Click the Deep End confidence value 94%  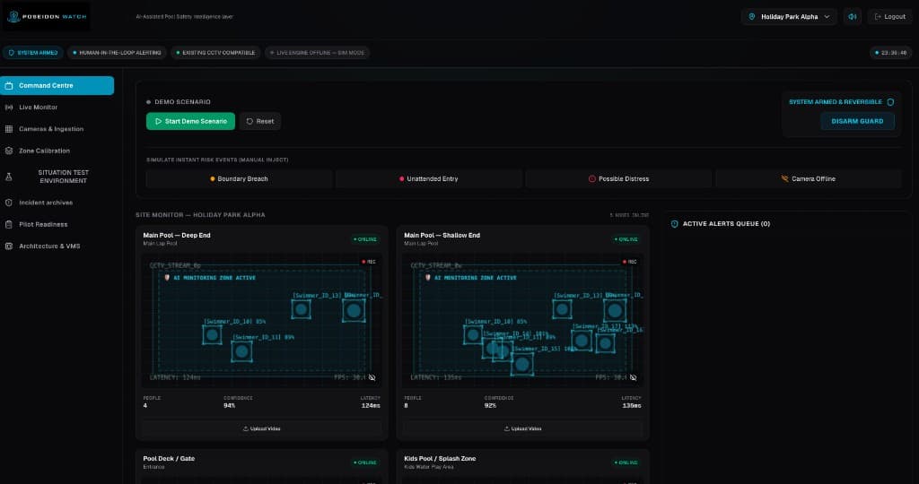pyautogui.click(x=229, y=406)
